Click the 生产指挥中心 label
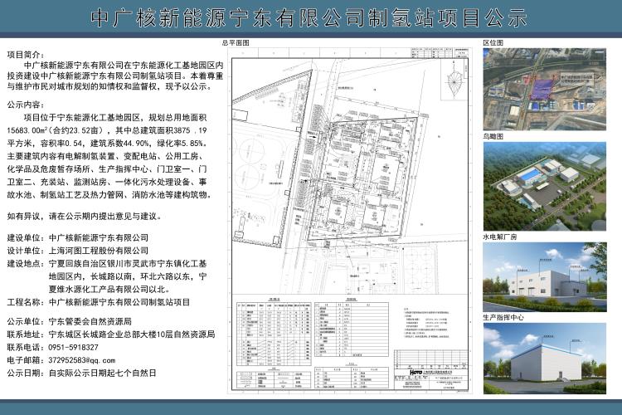This screenshot has height=415, width=622. point(503,317)
